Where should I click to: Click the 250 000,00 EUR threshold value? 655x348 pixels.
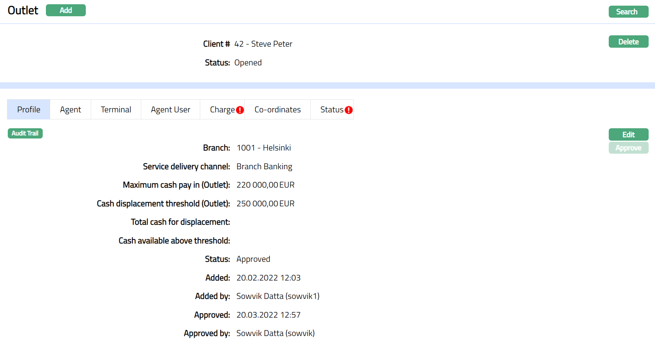[x=265, y=204]
